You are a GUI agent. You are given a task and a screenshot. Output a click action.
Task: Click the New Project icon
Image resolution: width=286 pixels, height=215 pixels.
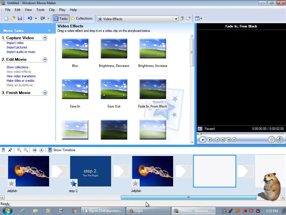(x=6, y=18)
